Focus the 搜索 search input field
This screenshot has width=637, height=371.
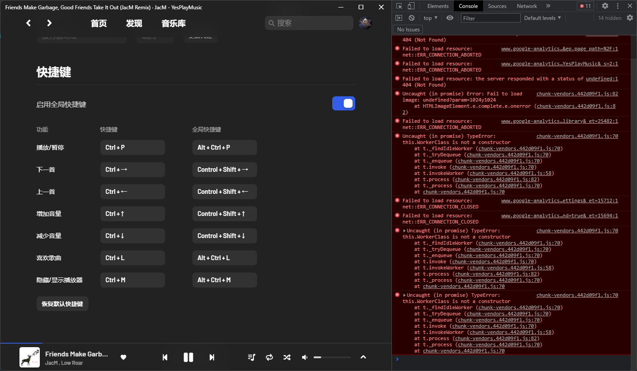(x=309, y=23)
